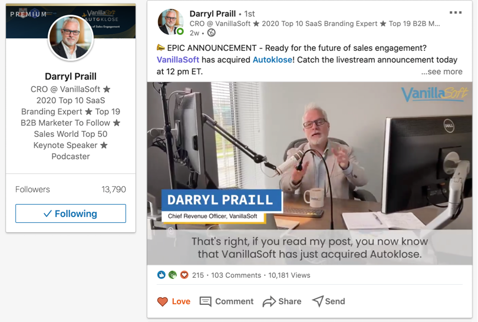Click the Send paper plane icon

(317, 301)
